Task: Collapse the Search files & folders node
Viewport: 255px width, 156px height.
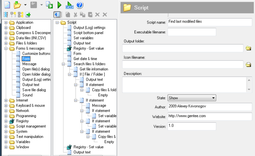Action: click(63, 64)
